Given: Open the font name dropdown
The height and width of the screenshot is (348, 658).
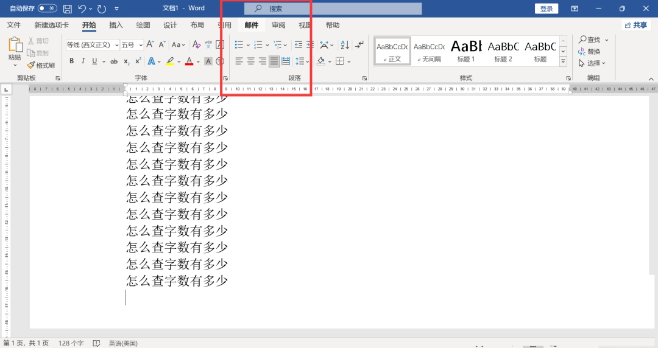Looking at the screenshot, I should coord(116,45).
